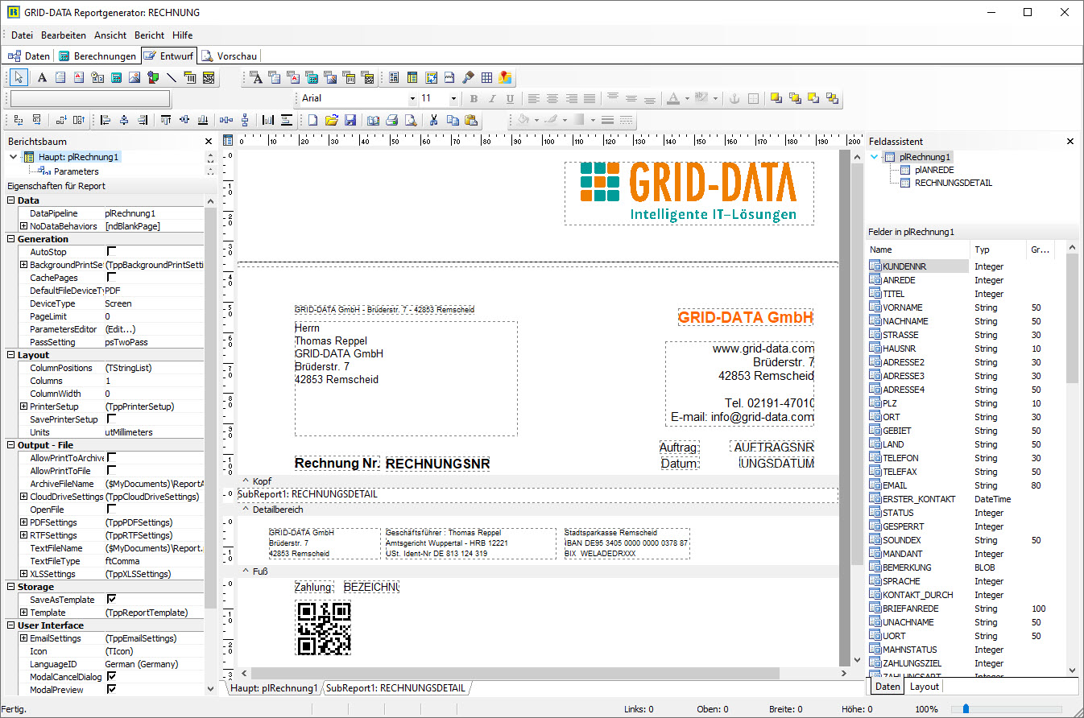Open the Hilfe menu
The height and width of the screenshot is (718, 1084).
(x=182, y=35)
